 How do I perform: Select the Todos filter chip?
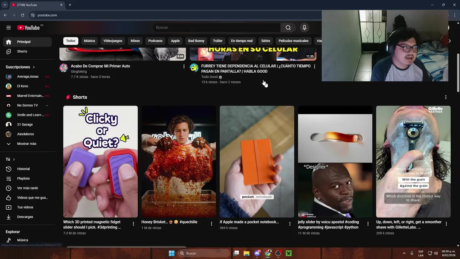[71, 41]
